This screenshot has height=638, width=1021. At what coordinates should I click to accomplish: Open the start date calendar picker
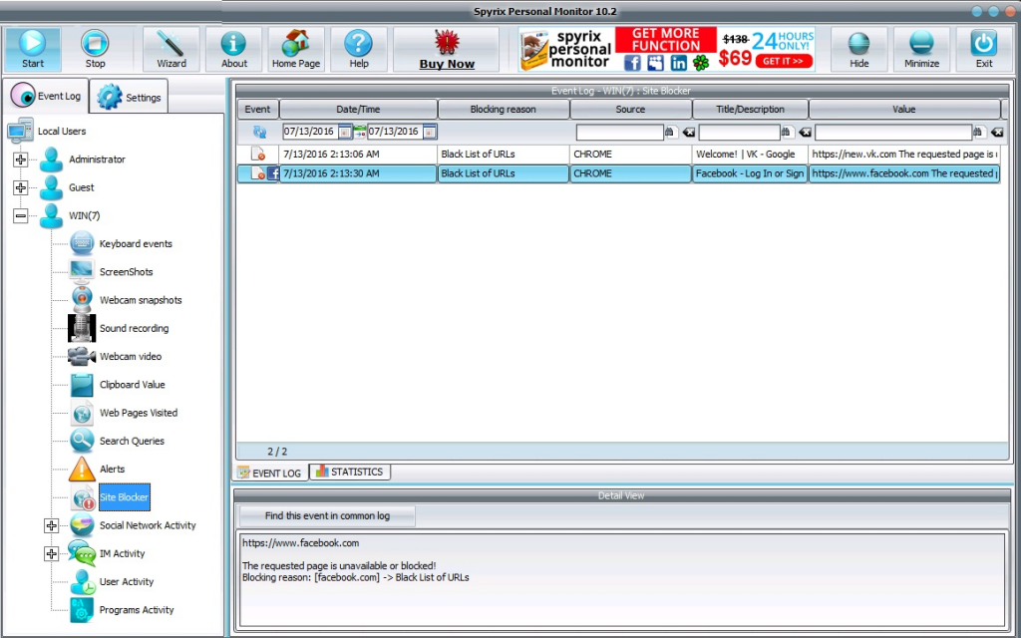click(345, 132)
